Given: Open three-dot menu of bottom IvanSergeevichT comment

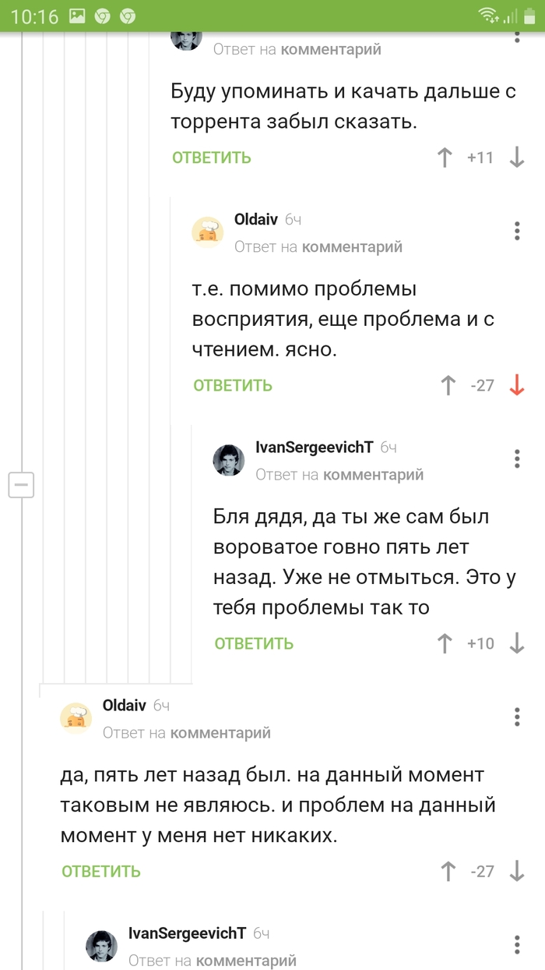Looking at the screenshot, I should (517, 943).
